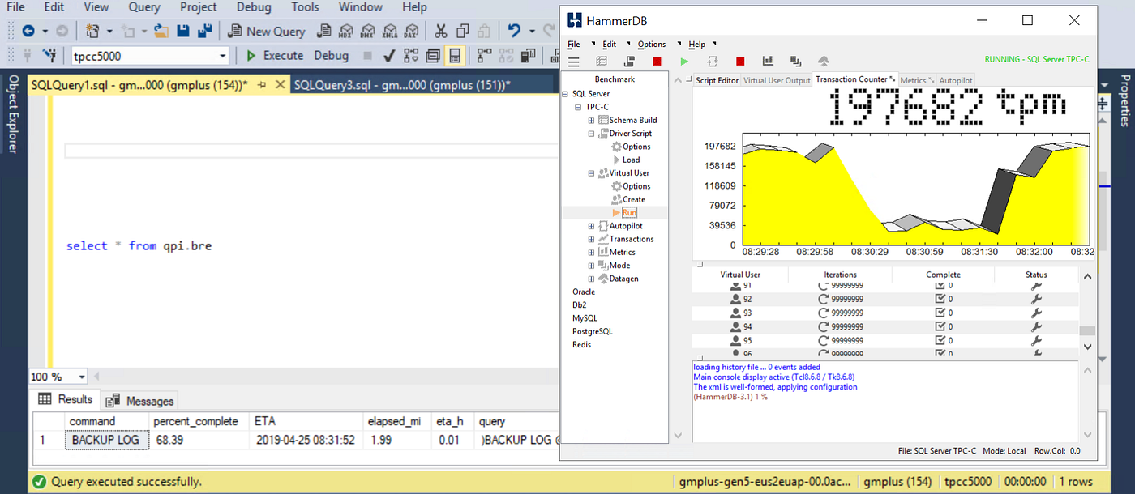Open the Options menu in HammerDB
Screen dimensions: 1135x494
coord(651,44)
